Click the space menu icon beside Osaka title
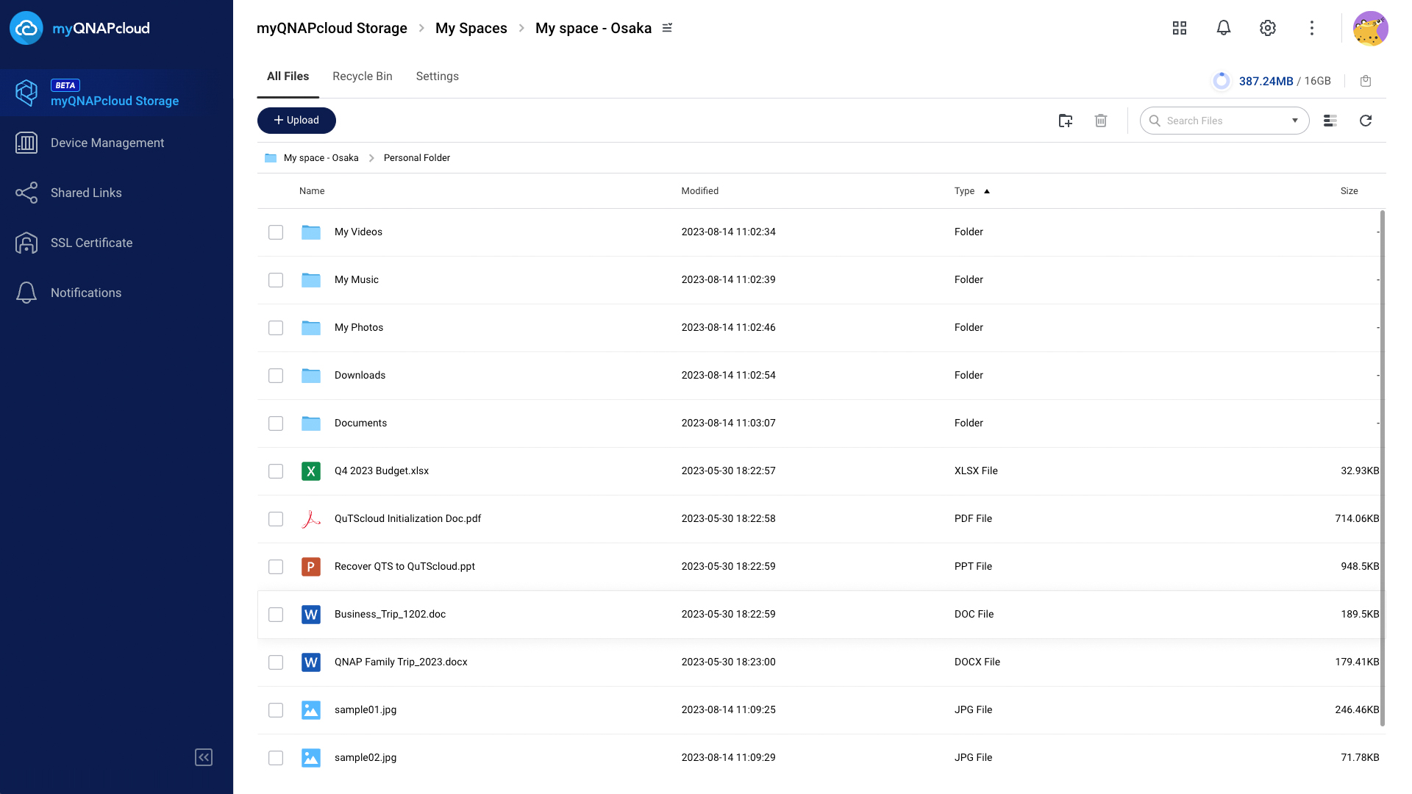The height and width of the screenshot is (794, 1412). [667, 28]
